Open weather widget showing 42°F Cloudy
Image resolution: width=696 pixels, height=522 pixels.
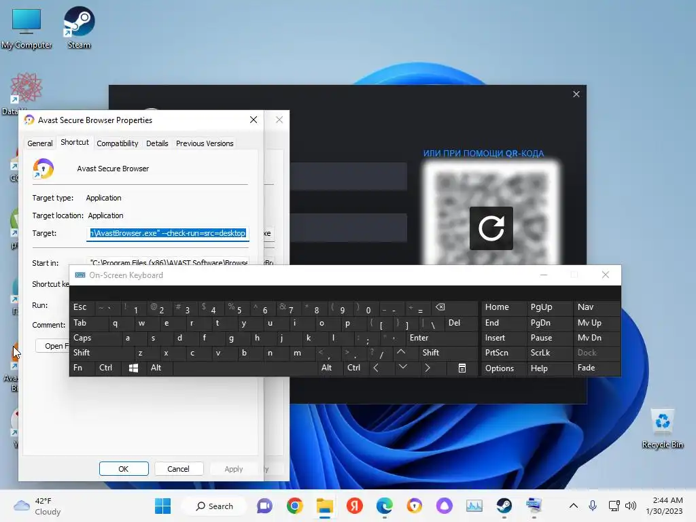tap(37, 506)
